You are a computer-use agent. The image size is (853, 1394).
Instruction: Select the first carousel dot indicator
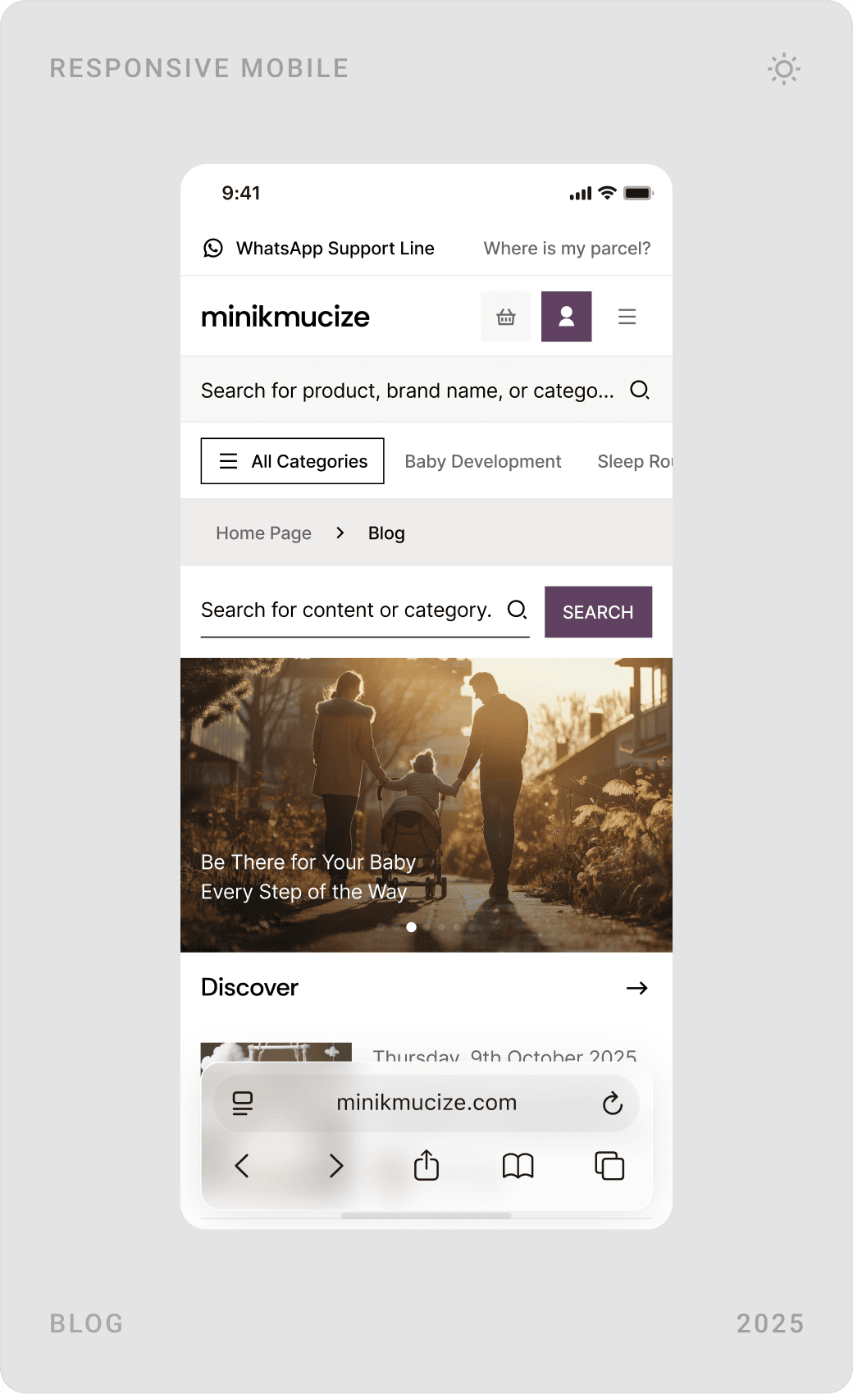tap(412, 927)
